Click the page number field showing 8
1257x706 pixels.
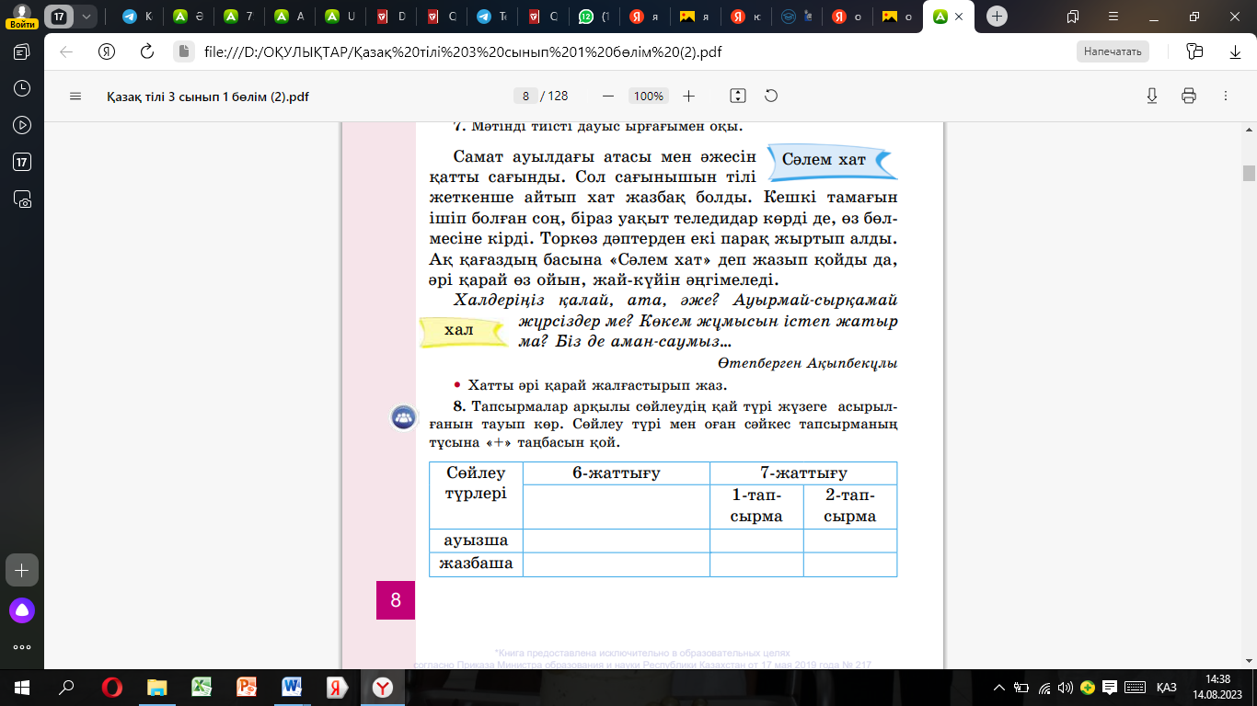tap(525, 96)
